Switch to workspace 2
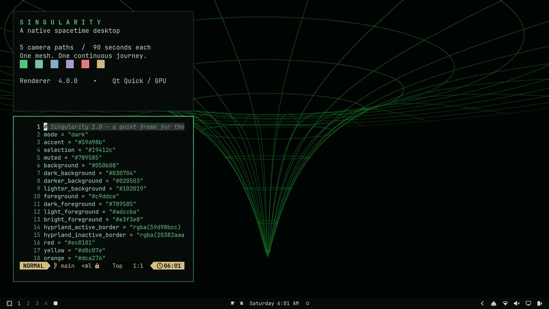 28,304
